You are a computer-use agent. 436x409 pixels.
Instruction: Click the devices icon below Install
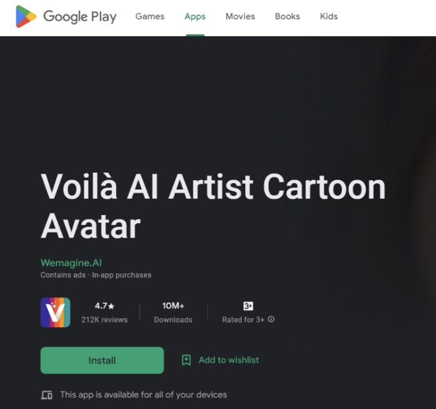pos(46,395)
